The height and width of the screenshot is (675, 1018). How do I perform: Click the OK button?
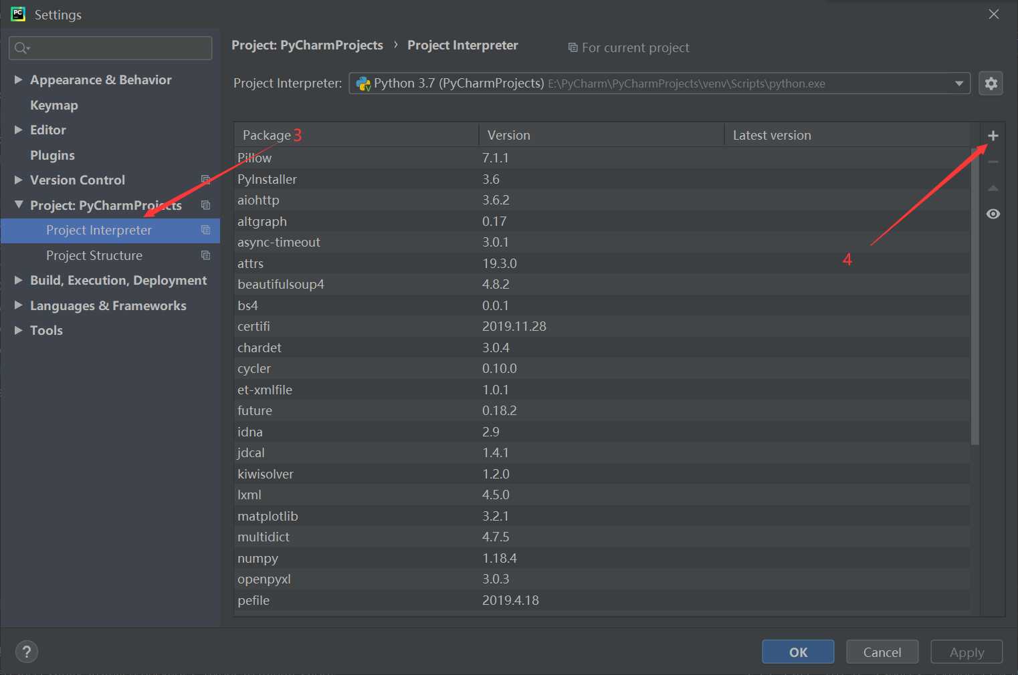(x=798, y=652)
